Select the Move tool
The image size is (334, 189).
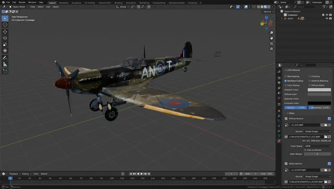click(5, 32)
